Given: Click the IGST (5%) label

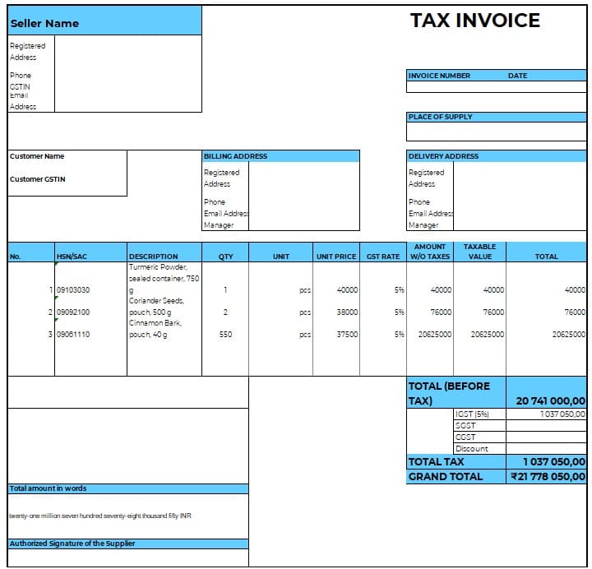Looking at the screenshot, I should pos(472,414).
